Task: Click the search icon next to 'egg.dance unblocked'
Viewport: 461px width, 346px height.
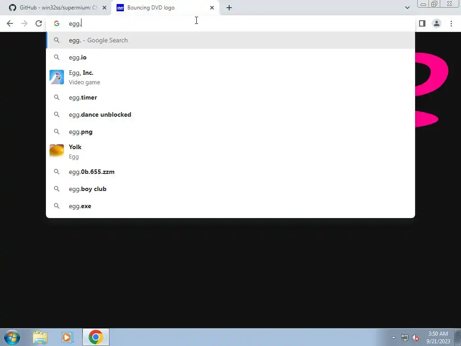Action: coord(57,114)
